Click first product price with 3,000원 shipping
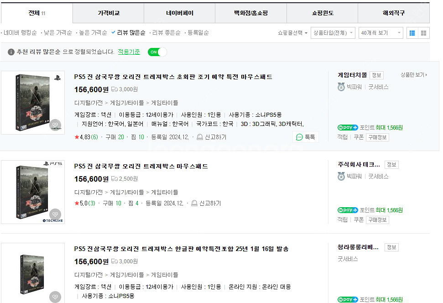The width and height of the screenshot is (443, 303). [91, 89]
